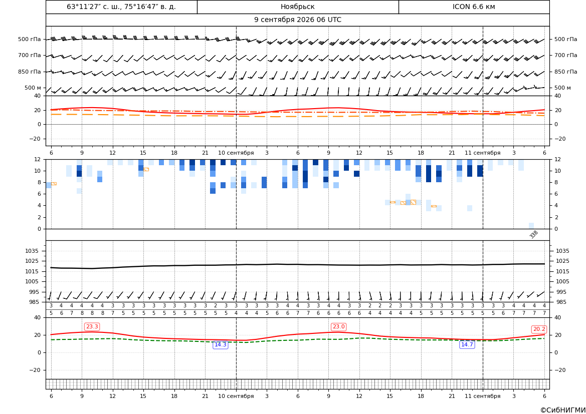Click the ICON 6.6 км model label
Image resolution: width=586 pixels, height=414 pixels.
point(474,7)
